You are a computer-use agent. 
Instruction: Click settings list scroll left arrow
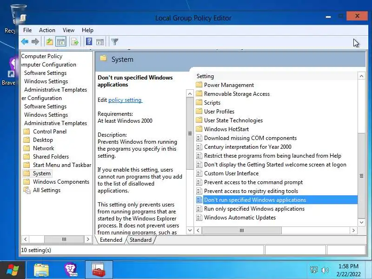[x=198, y=230]
